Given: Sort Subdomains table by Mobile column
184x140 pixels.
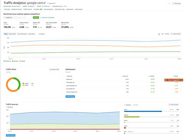Looking at the screenshot, I should click(175, 76).
